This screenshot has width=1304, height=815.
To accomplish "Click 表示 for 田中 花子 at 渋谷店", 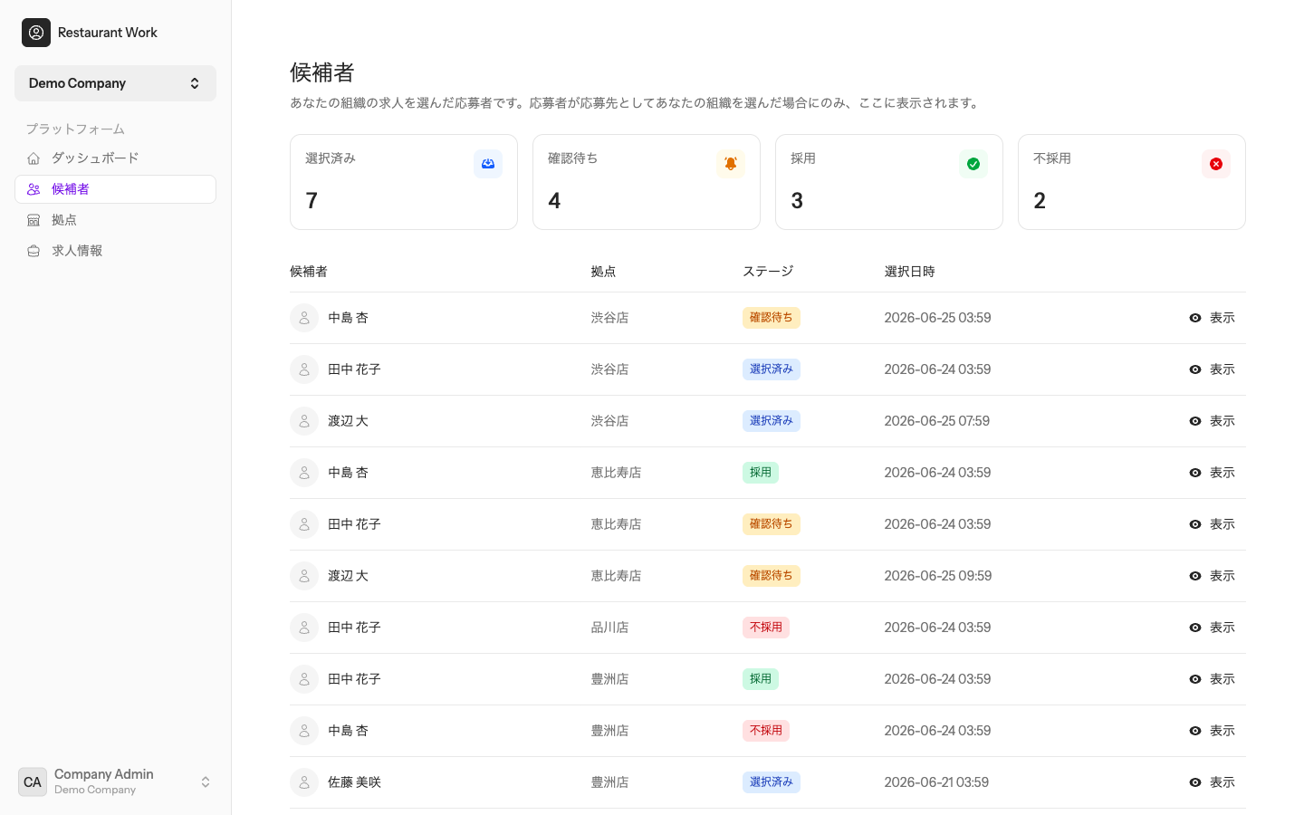I will (1213, 369).
